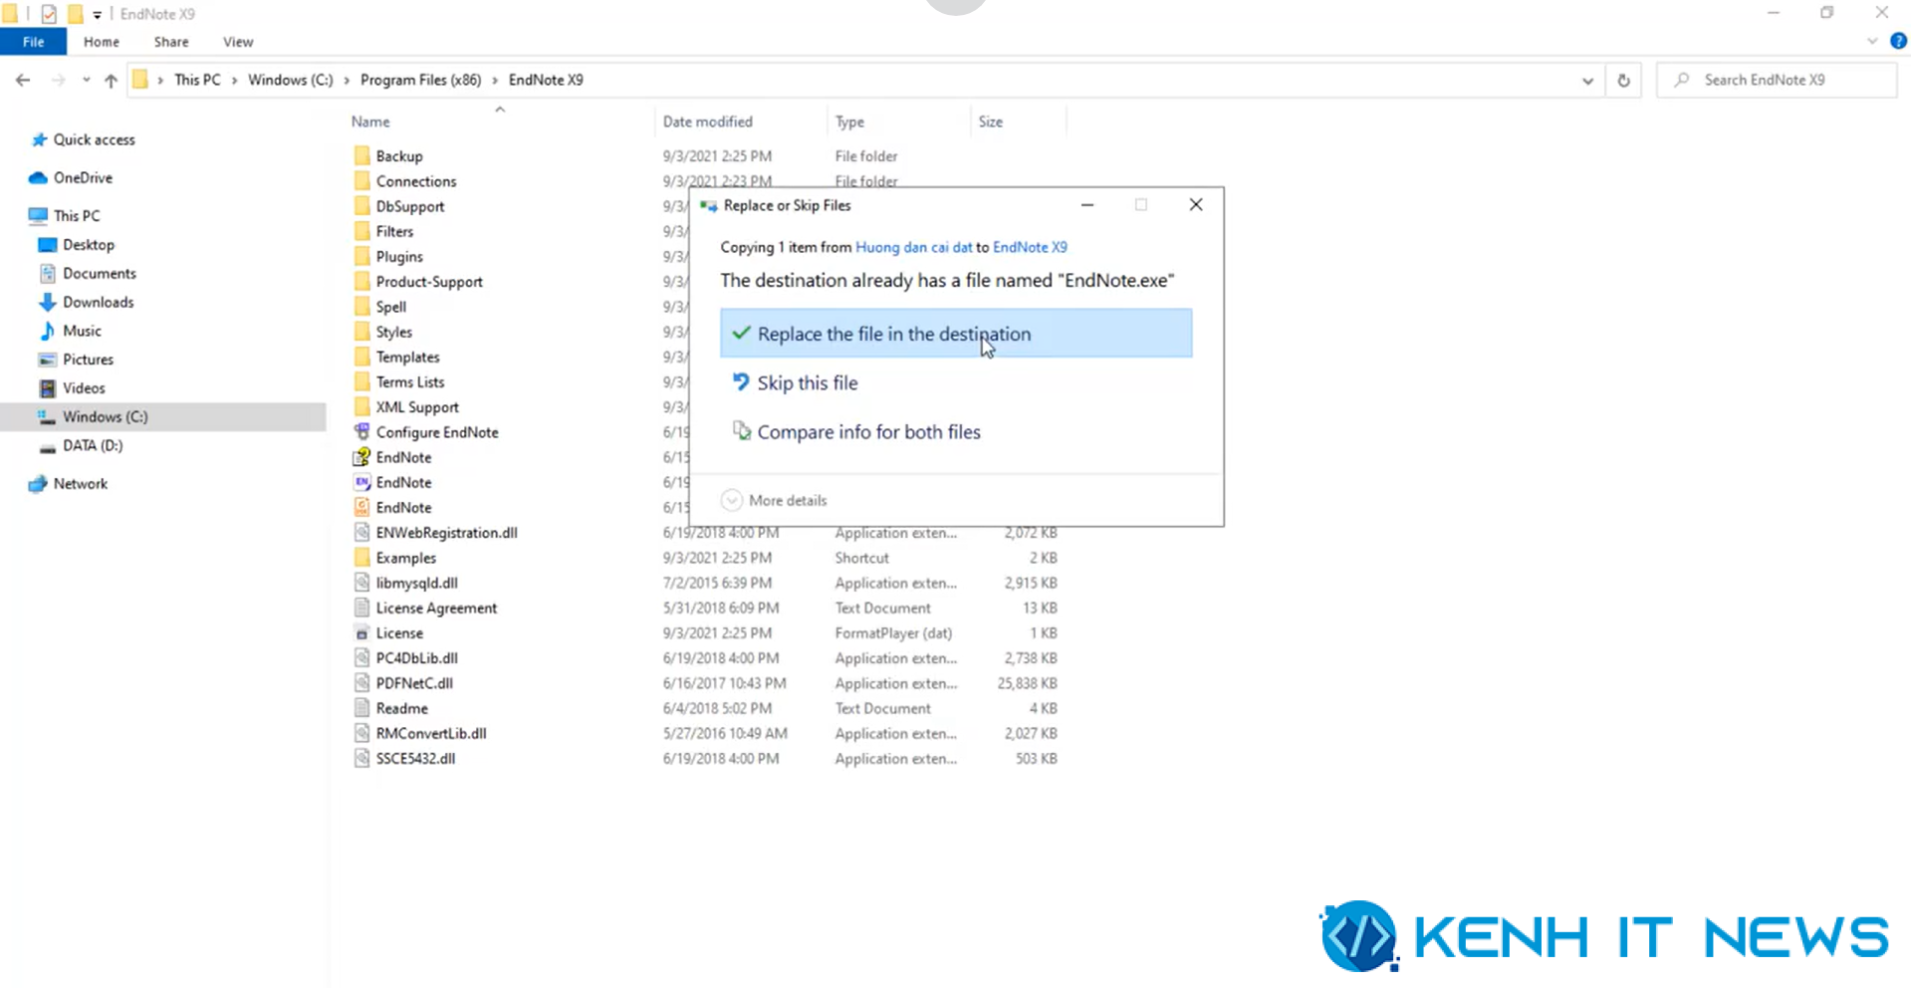Sort by the Size column header
Image resolution: width=1911 pixels, height=988 pixels.
click(x=990, y=122)
